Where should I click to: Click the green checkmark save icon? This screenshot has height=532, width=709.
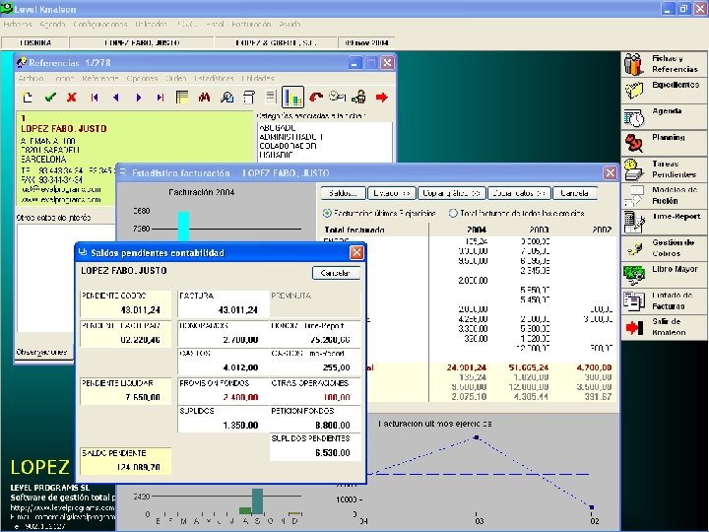pyautogui.click(x=50, y=97)
